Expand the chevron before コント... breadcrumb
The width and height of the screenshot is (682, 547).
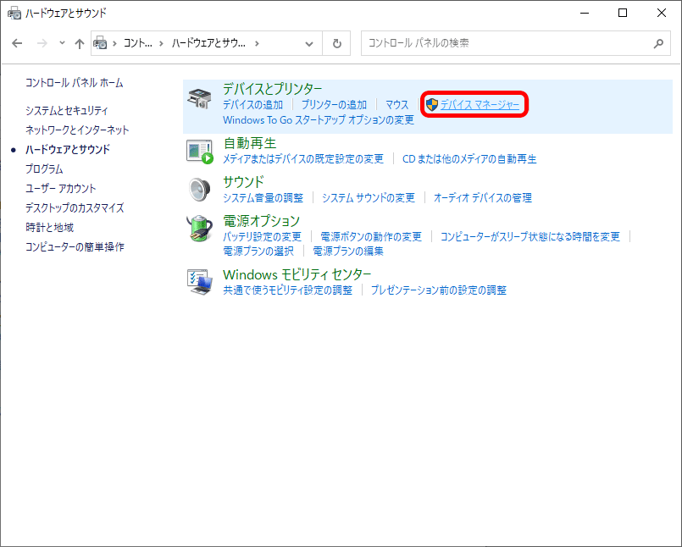[115, 43]
